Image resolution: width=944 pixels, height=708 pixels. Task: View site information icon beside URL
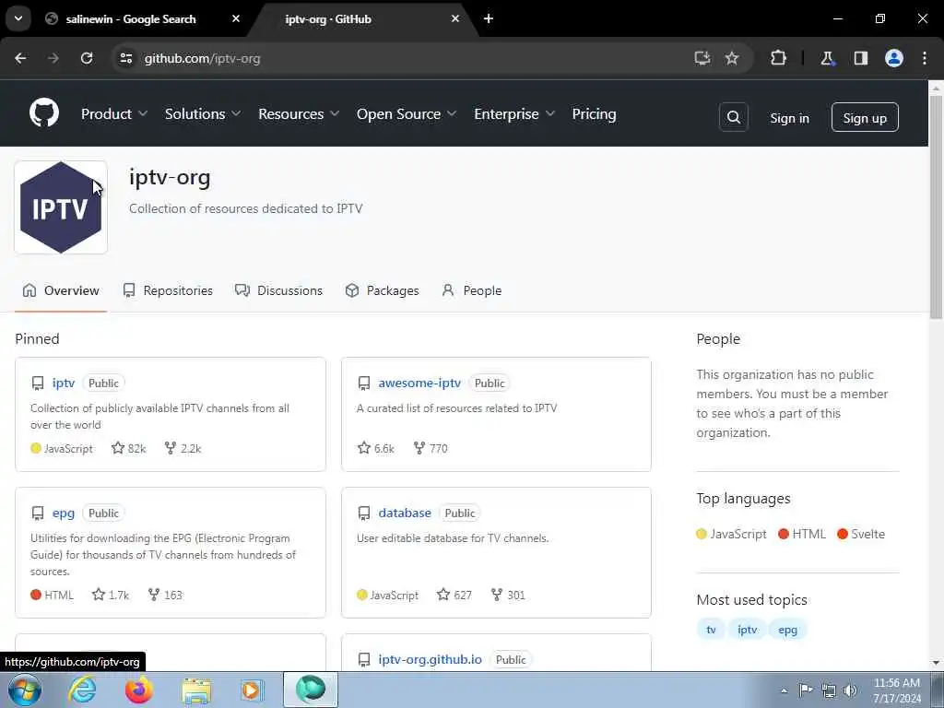pyautogui.click(x=125, y=58)
